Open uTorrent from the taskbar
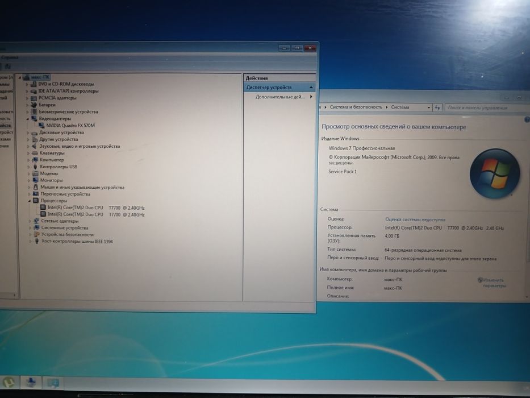 click(9, 383)
